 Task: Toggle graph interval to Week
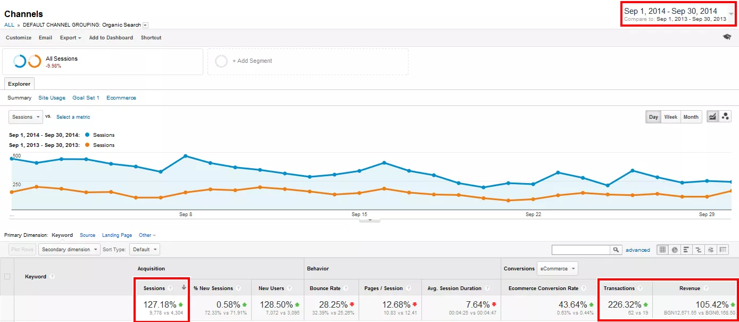[671, 117]
